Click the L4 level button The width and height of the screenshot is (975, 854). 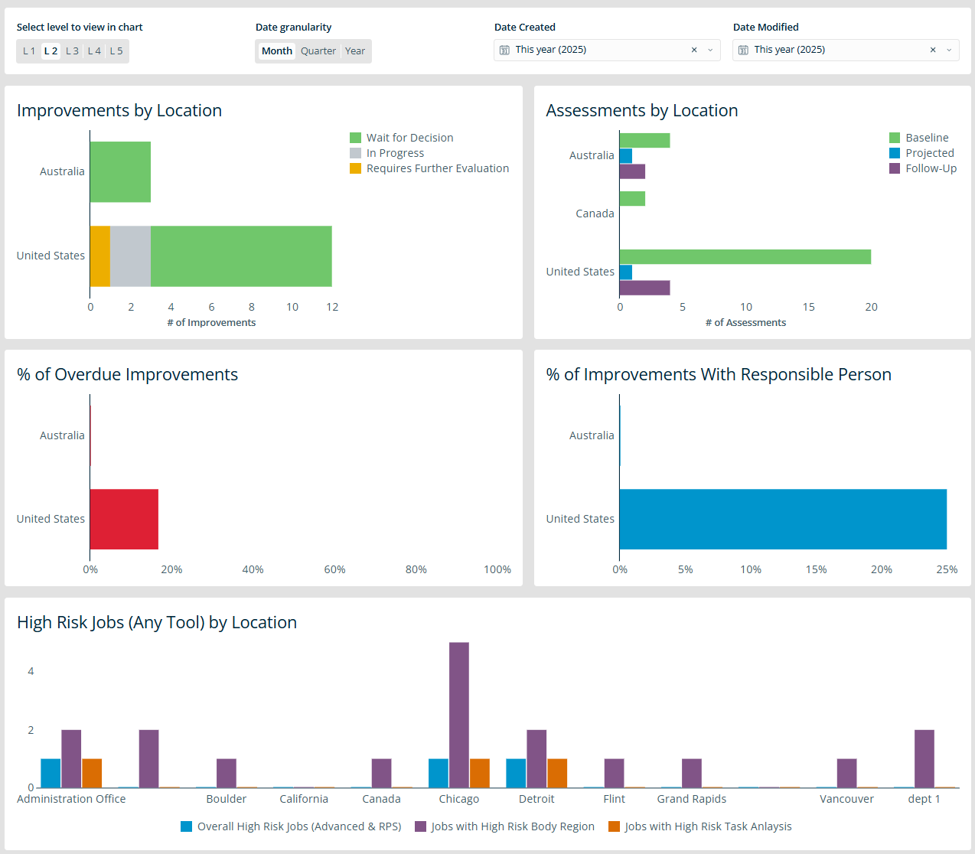[94, 51]
